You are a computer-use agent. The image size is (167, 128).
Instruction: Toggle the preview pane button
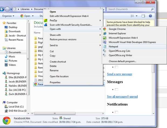coord(143,16)
